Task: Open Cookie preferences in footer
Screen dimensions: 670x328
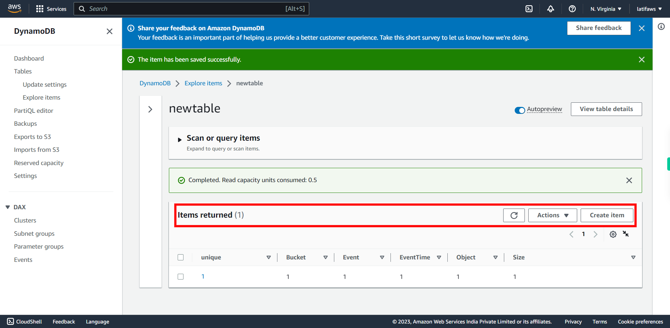Action: (x=640, y=322)
